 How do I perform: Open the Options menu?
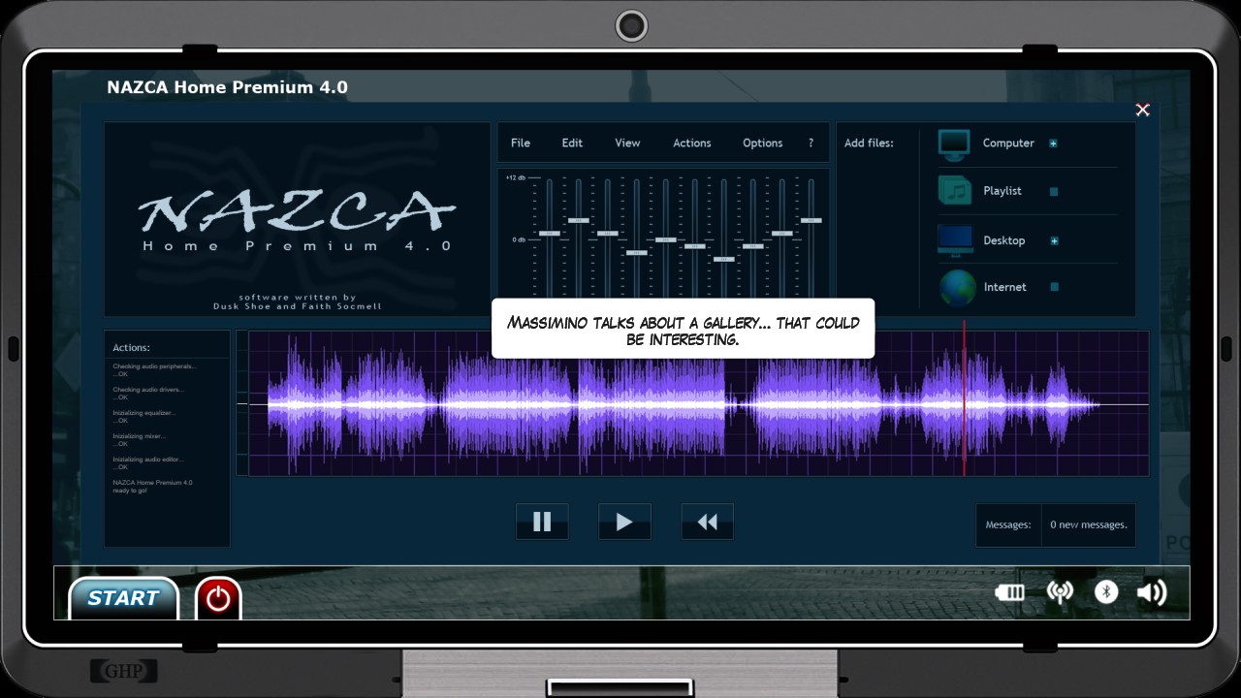pos(763,143)
